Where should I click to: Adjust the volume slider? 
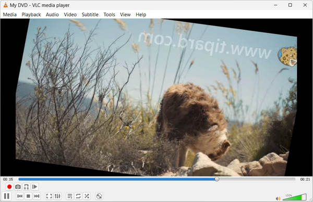point(294,197)
